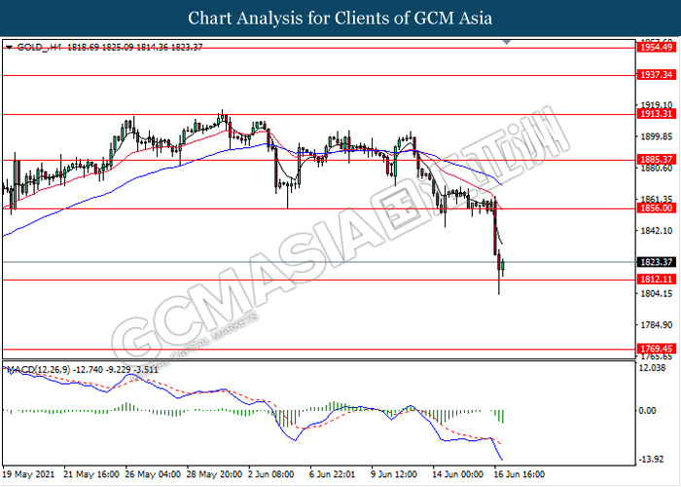This screenshot has height=487, width=681.
Task: Select the 1937.34 resistance price label
Action: (x=657, y=75)
